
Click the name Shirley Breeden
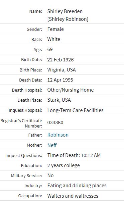tap(65, 11)
